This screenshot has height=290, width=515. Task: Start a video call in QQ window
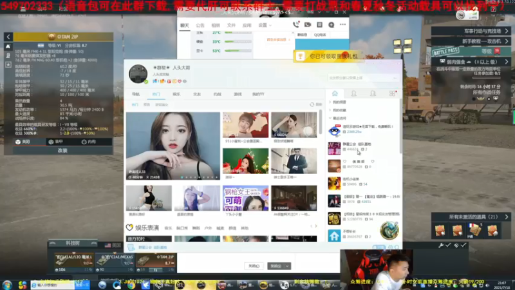[308, 24]
